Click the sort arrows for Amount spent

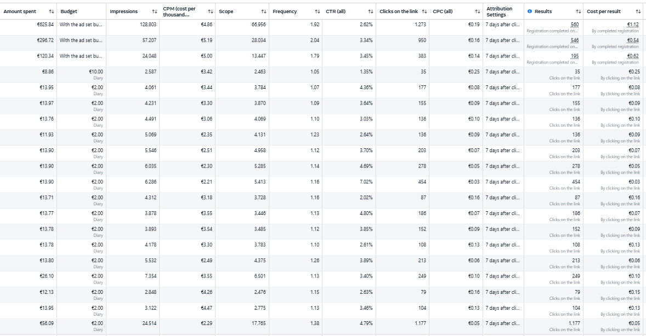51,11
